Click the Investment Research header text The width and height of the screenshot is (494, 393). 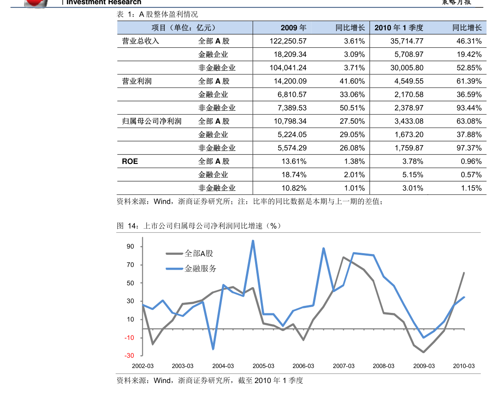click(x=104, y=2)
